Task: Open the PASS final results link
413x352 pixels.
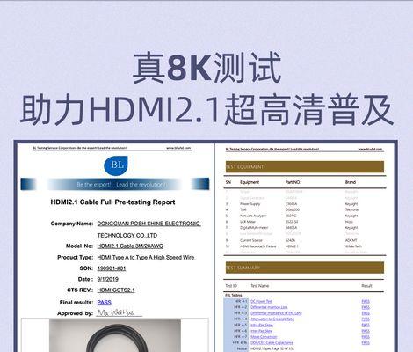Action: pos(104,302)
